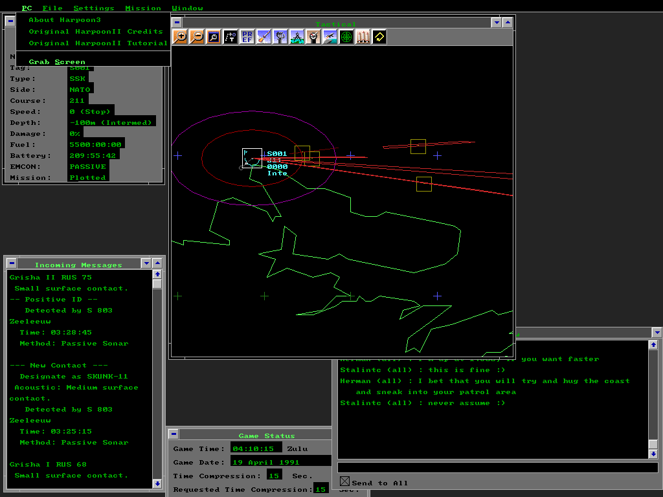
Task: Click the zoom out magnifier icon
Action: click(x=197, y=37)
